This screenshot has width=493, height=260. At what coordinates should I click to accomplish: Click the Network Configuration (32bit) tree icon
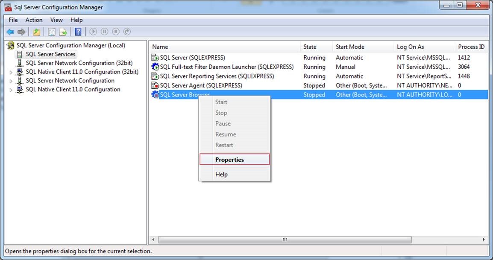(x=20, y=63)
